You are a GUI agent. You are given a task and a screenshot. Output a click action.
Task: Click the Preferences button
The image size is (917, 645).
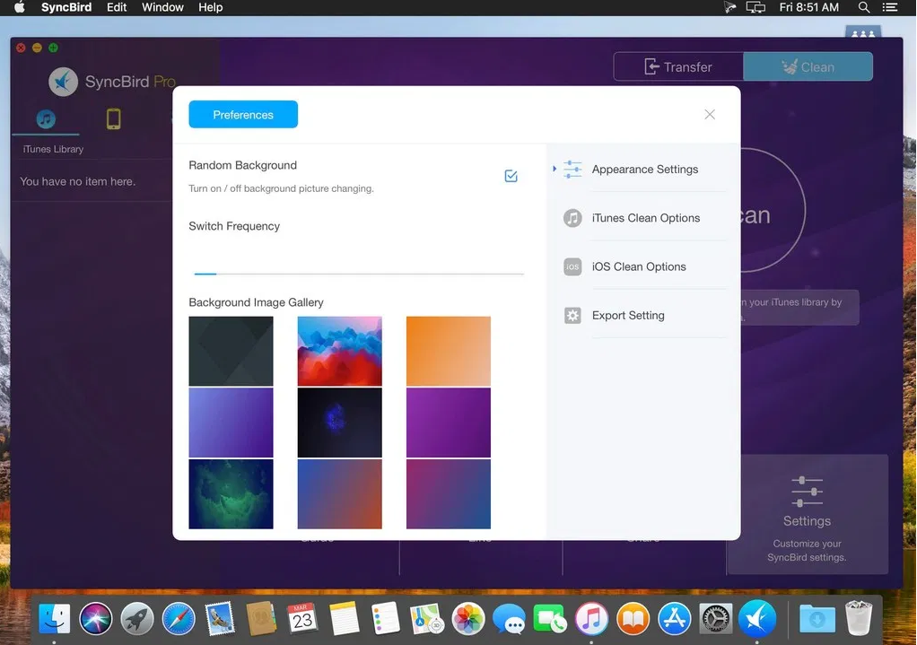(x=242, y=114)
